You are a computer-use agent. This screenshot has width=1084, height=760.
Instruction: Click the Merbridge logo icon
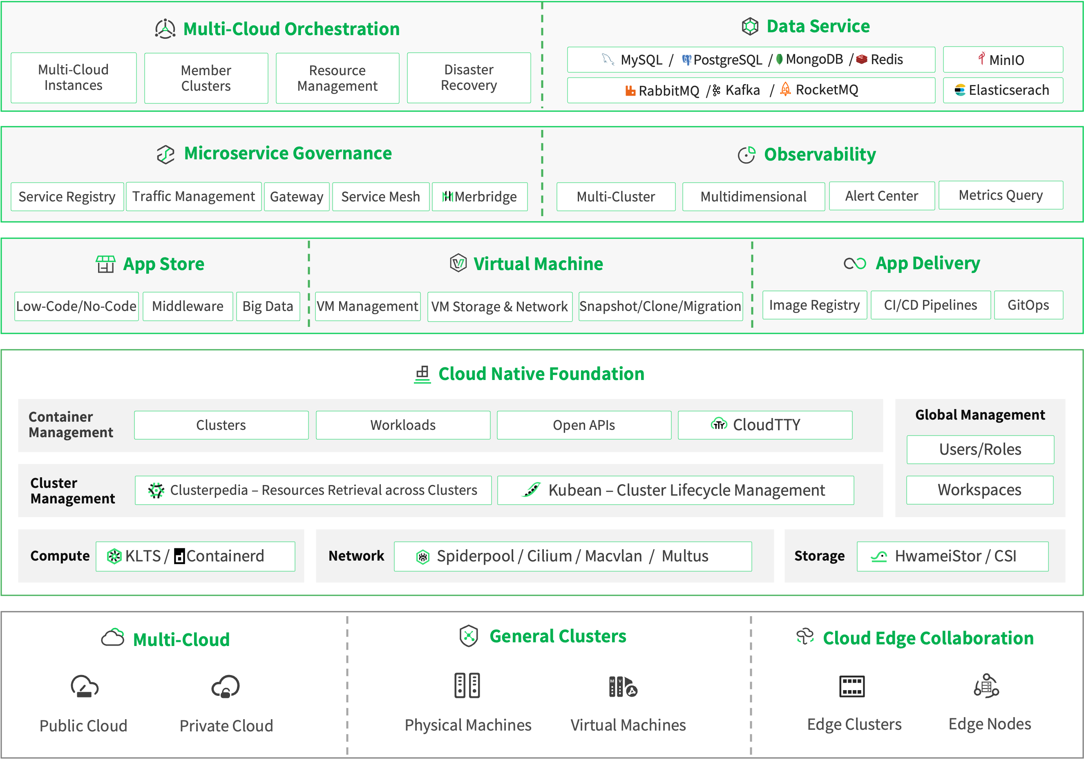(448, 197)
